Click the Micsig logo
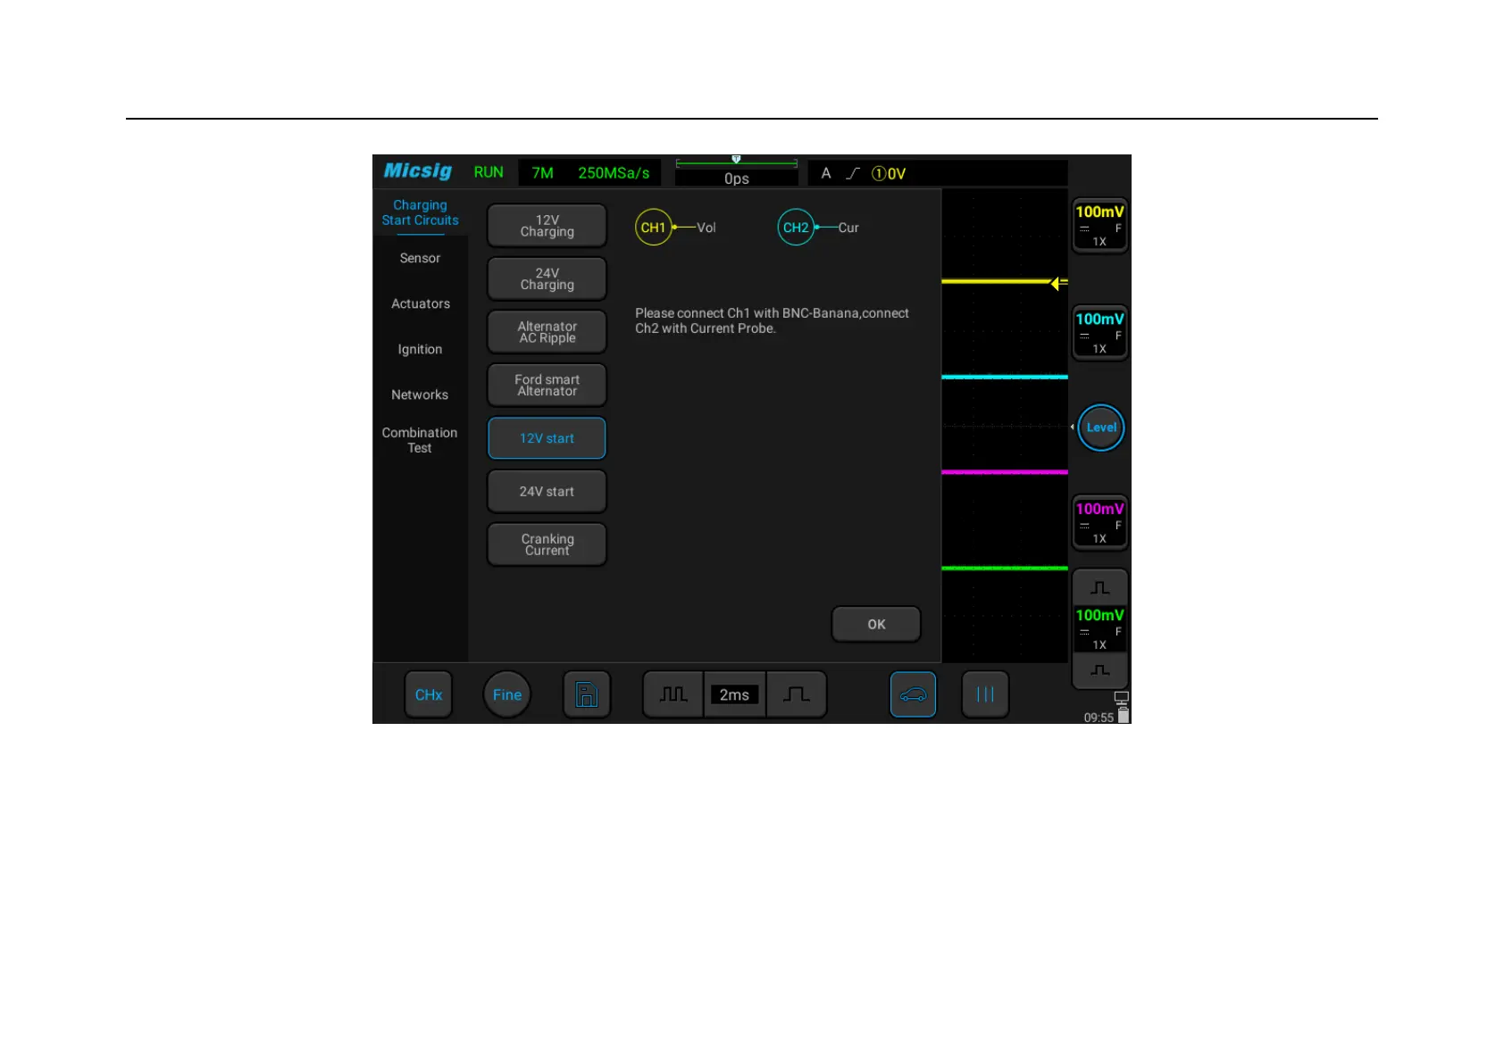1504x1063 pixels. (x=418, y=170)
